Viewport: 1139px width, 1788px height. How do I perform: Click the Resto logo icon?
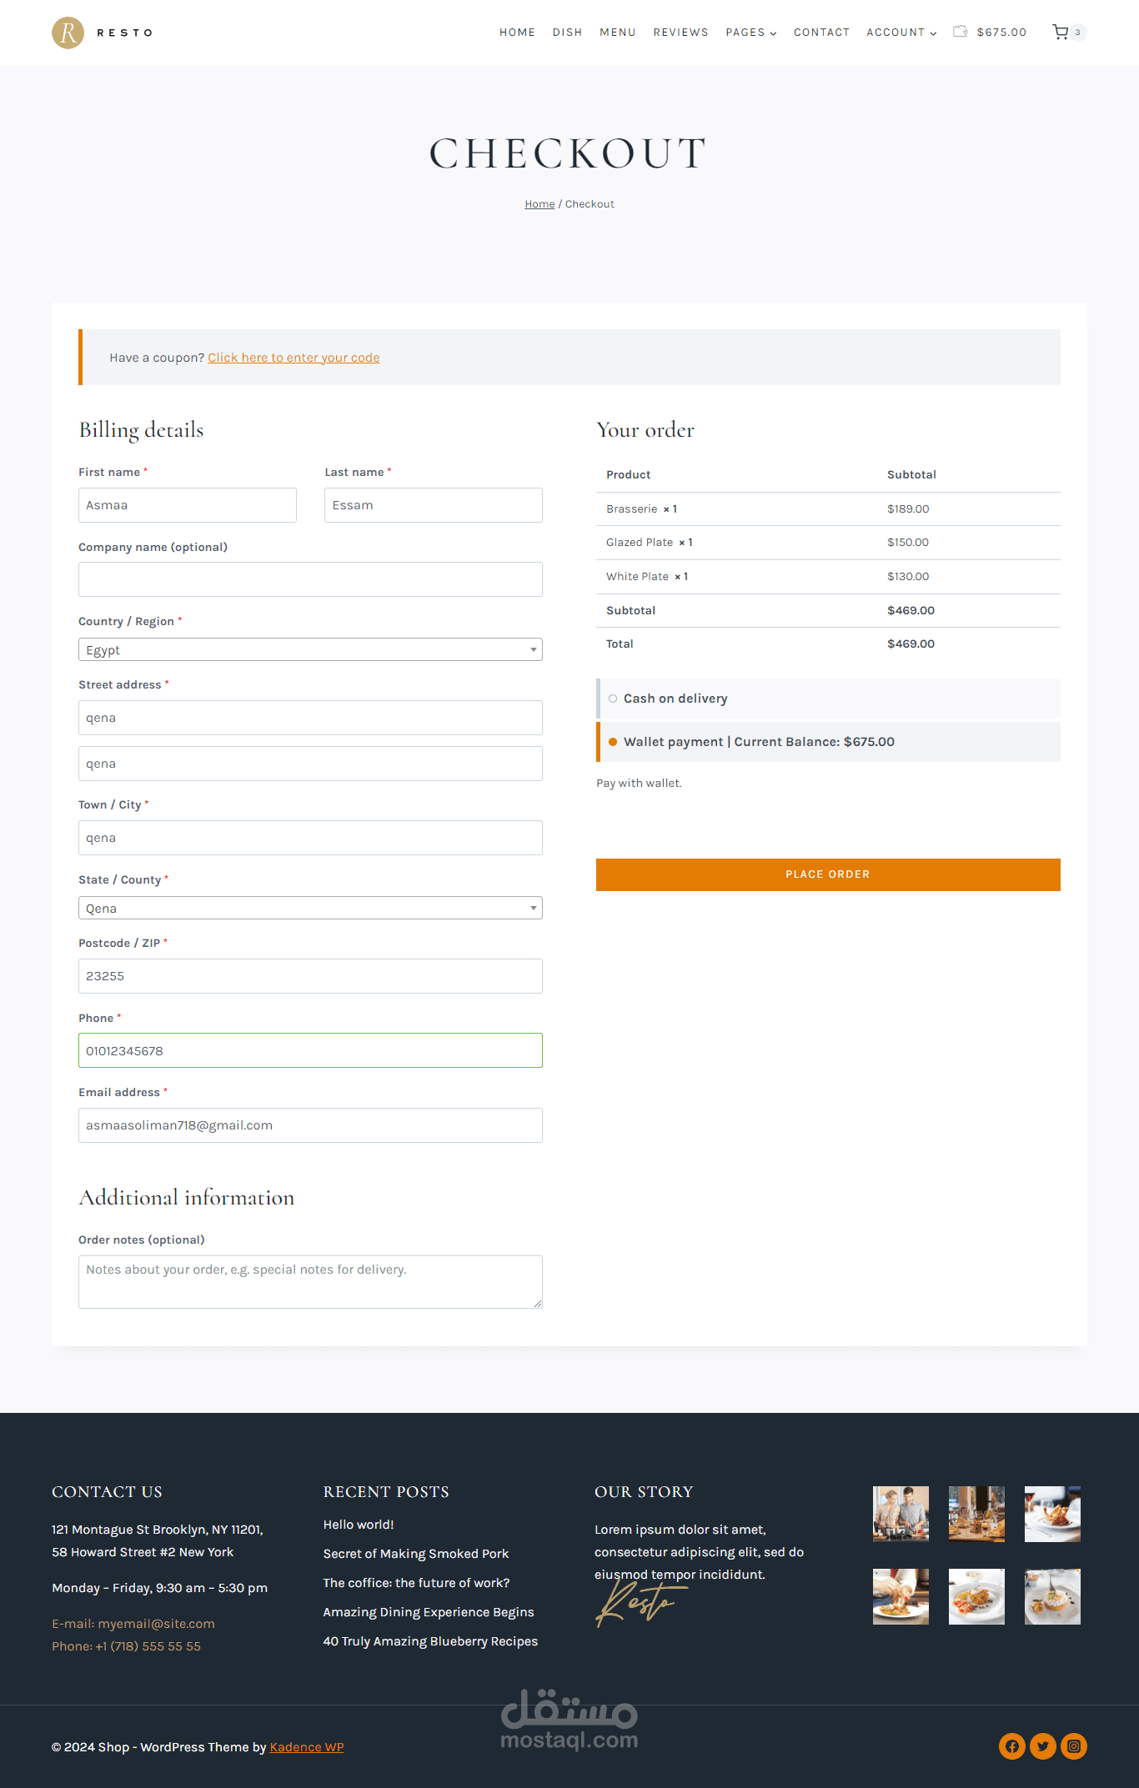click(x=68, y=33)
